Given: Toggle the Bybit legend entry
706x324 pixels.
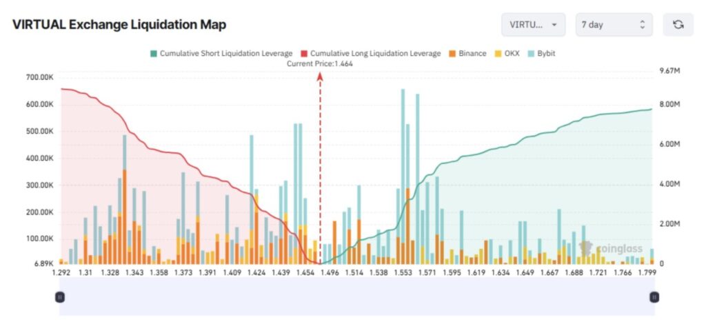Looking at the screenshot, I should pos(541,53).
